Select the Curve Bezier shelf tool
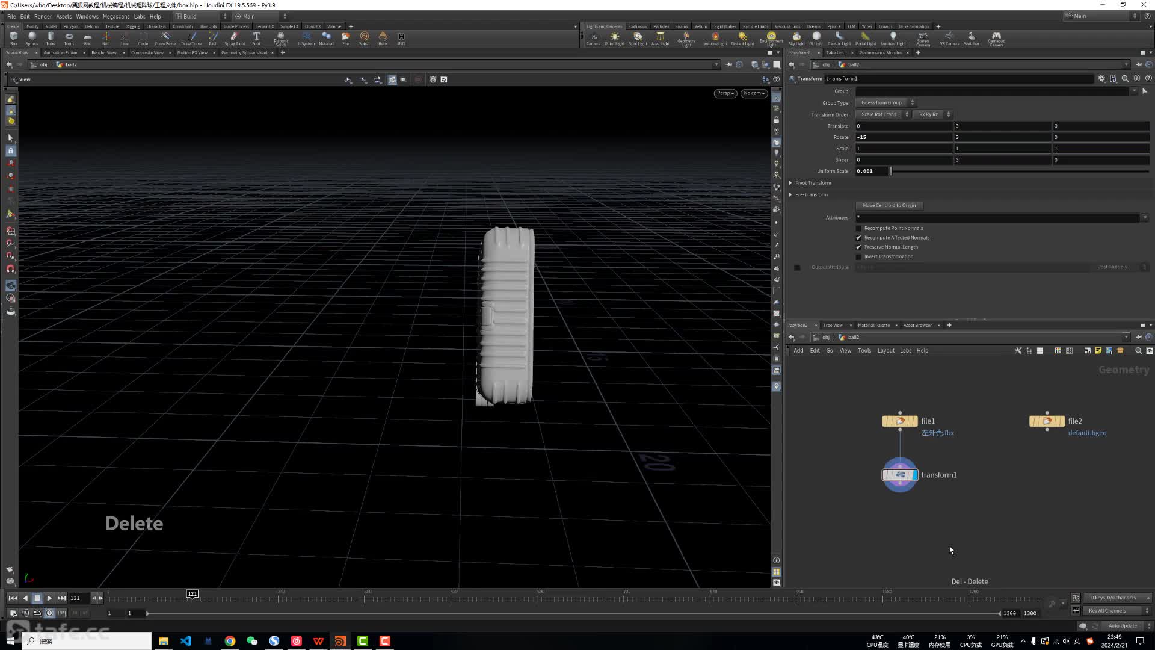 coord(165,39)
